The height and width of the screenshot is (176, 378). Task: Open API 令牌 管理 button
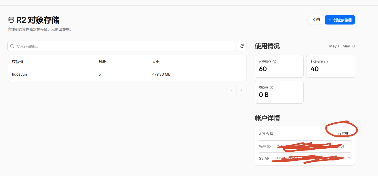343,134
